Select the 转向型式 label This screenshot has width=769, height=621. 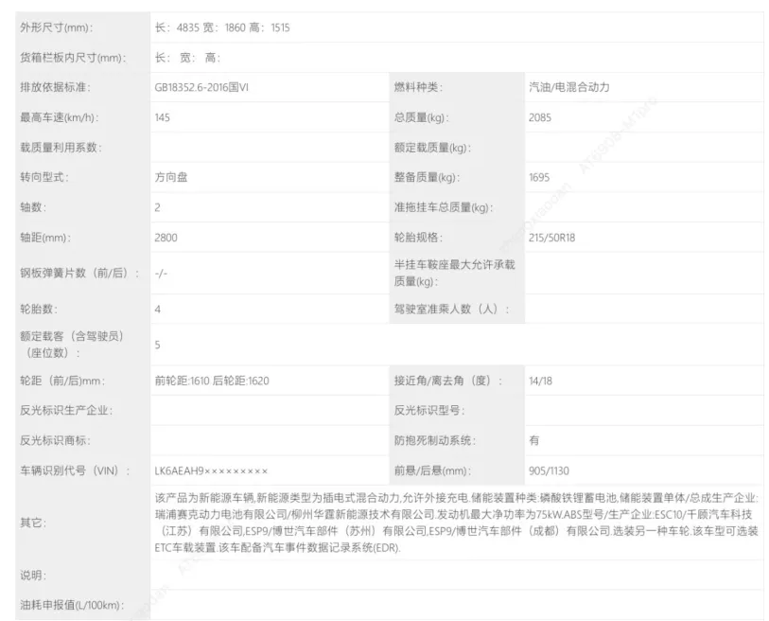tap(44, 177)
